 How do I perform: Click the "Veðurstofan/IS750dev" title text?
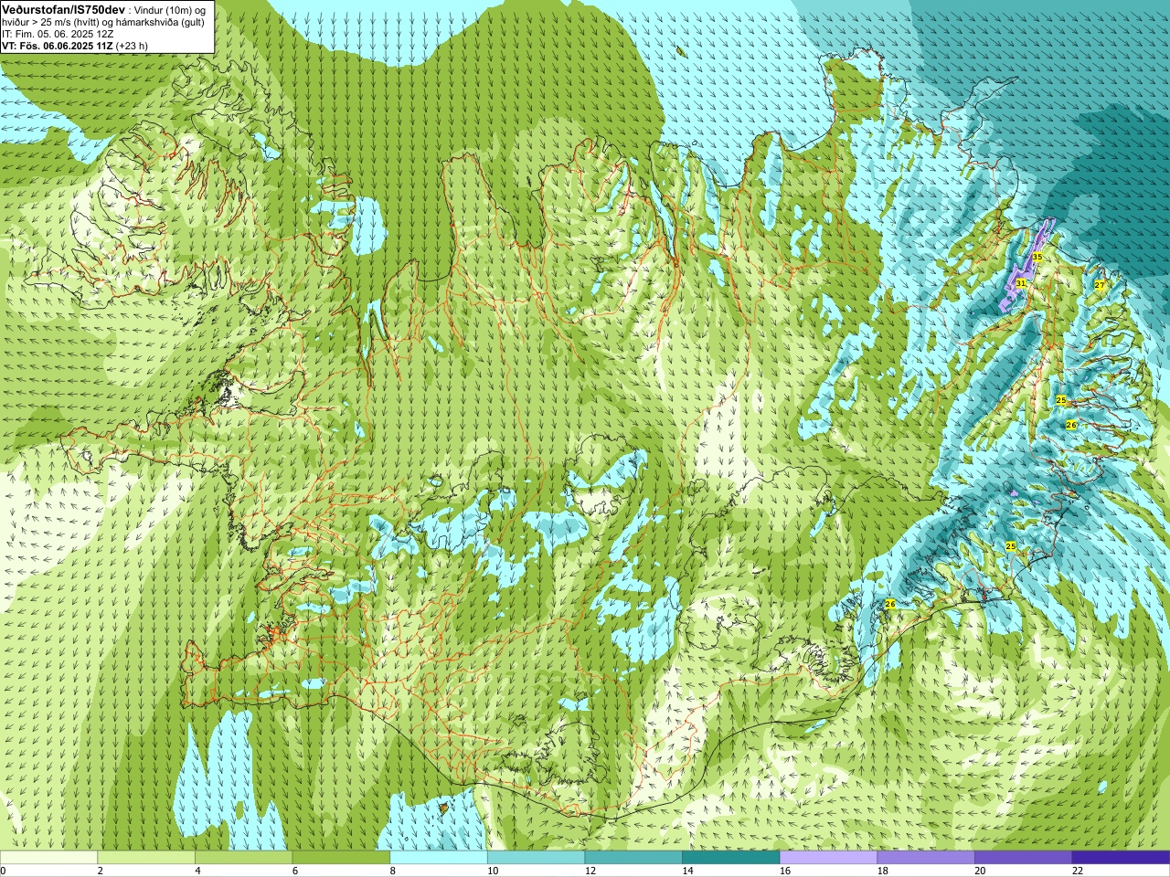click(64, 10)
